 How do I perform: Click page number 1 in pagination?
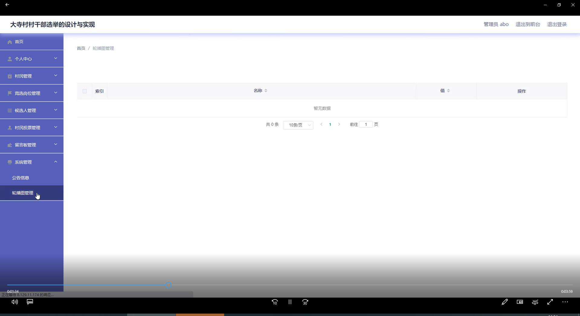coord(330,125)
